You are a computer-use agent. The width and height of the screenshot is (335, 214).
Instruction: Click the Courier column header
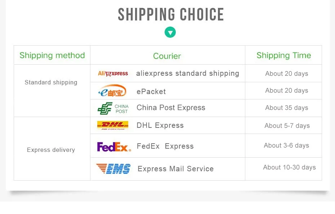(167, 56)
